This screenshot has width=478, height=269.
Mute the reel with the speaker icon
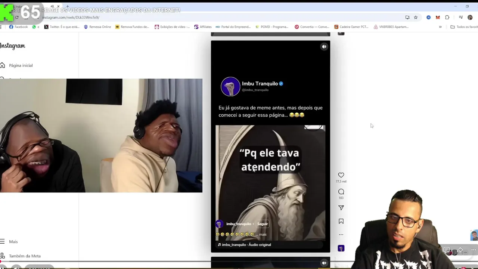pyautogui.click(x=324, y=47)
